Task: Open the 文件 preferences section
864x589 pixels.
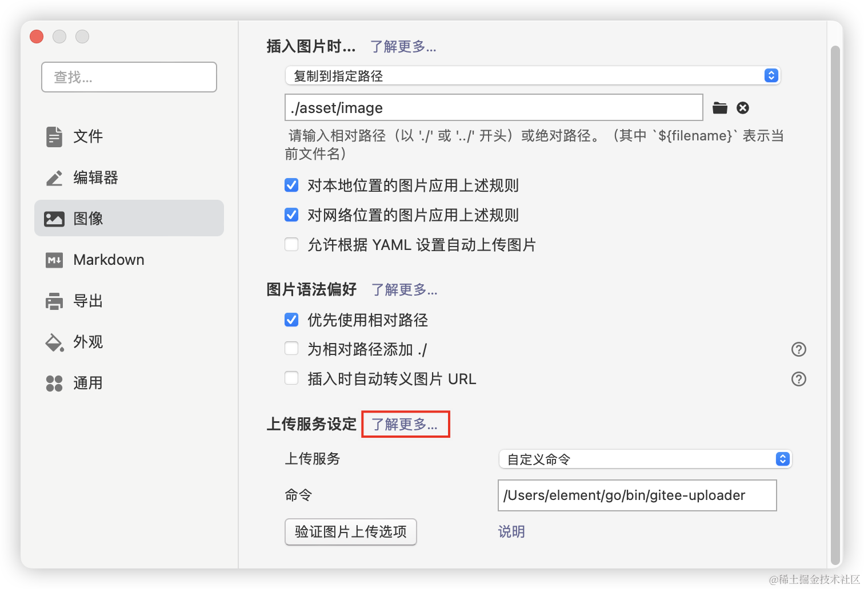Action: pos(129,136)
